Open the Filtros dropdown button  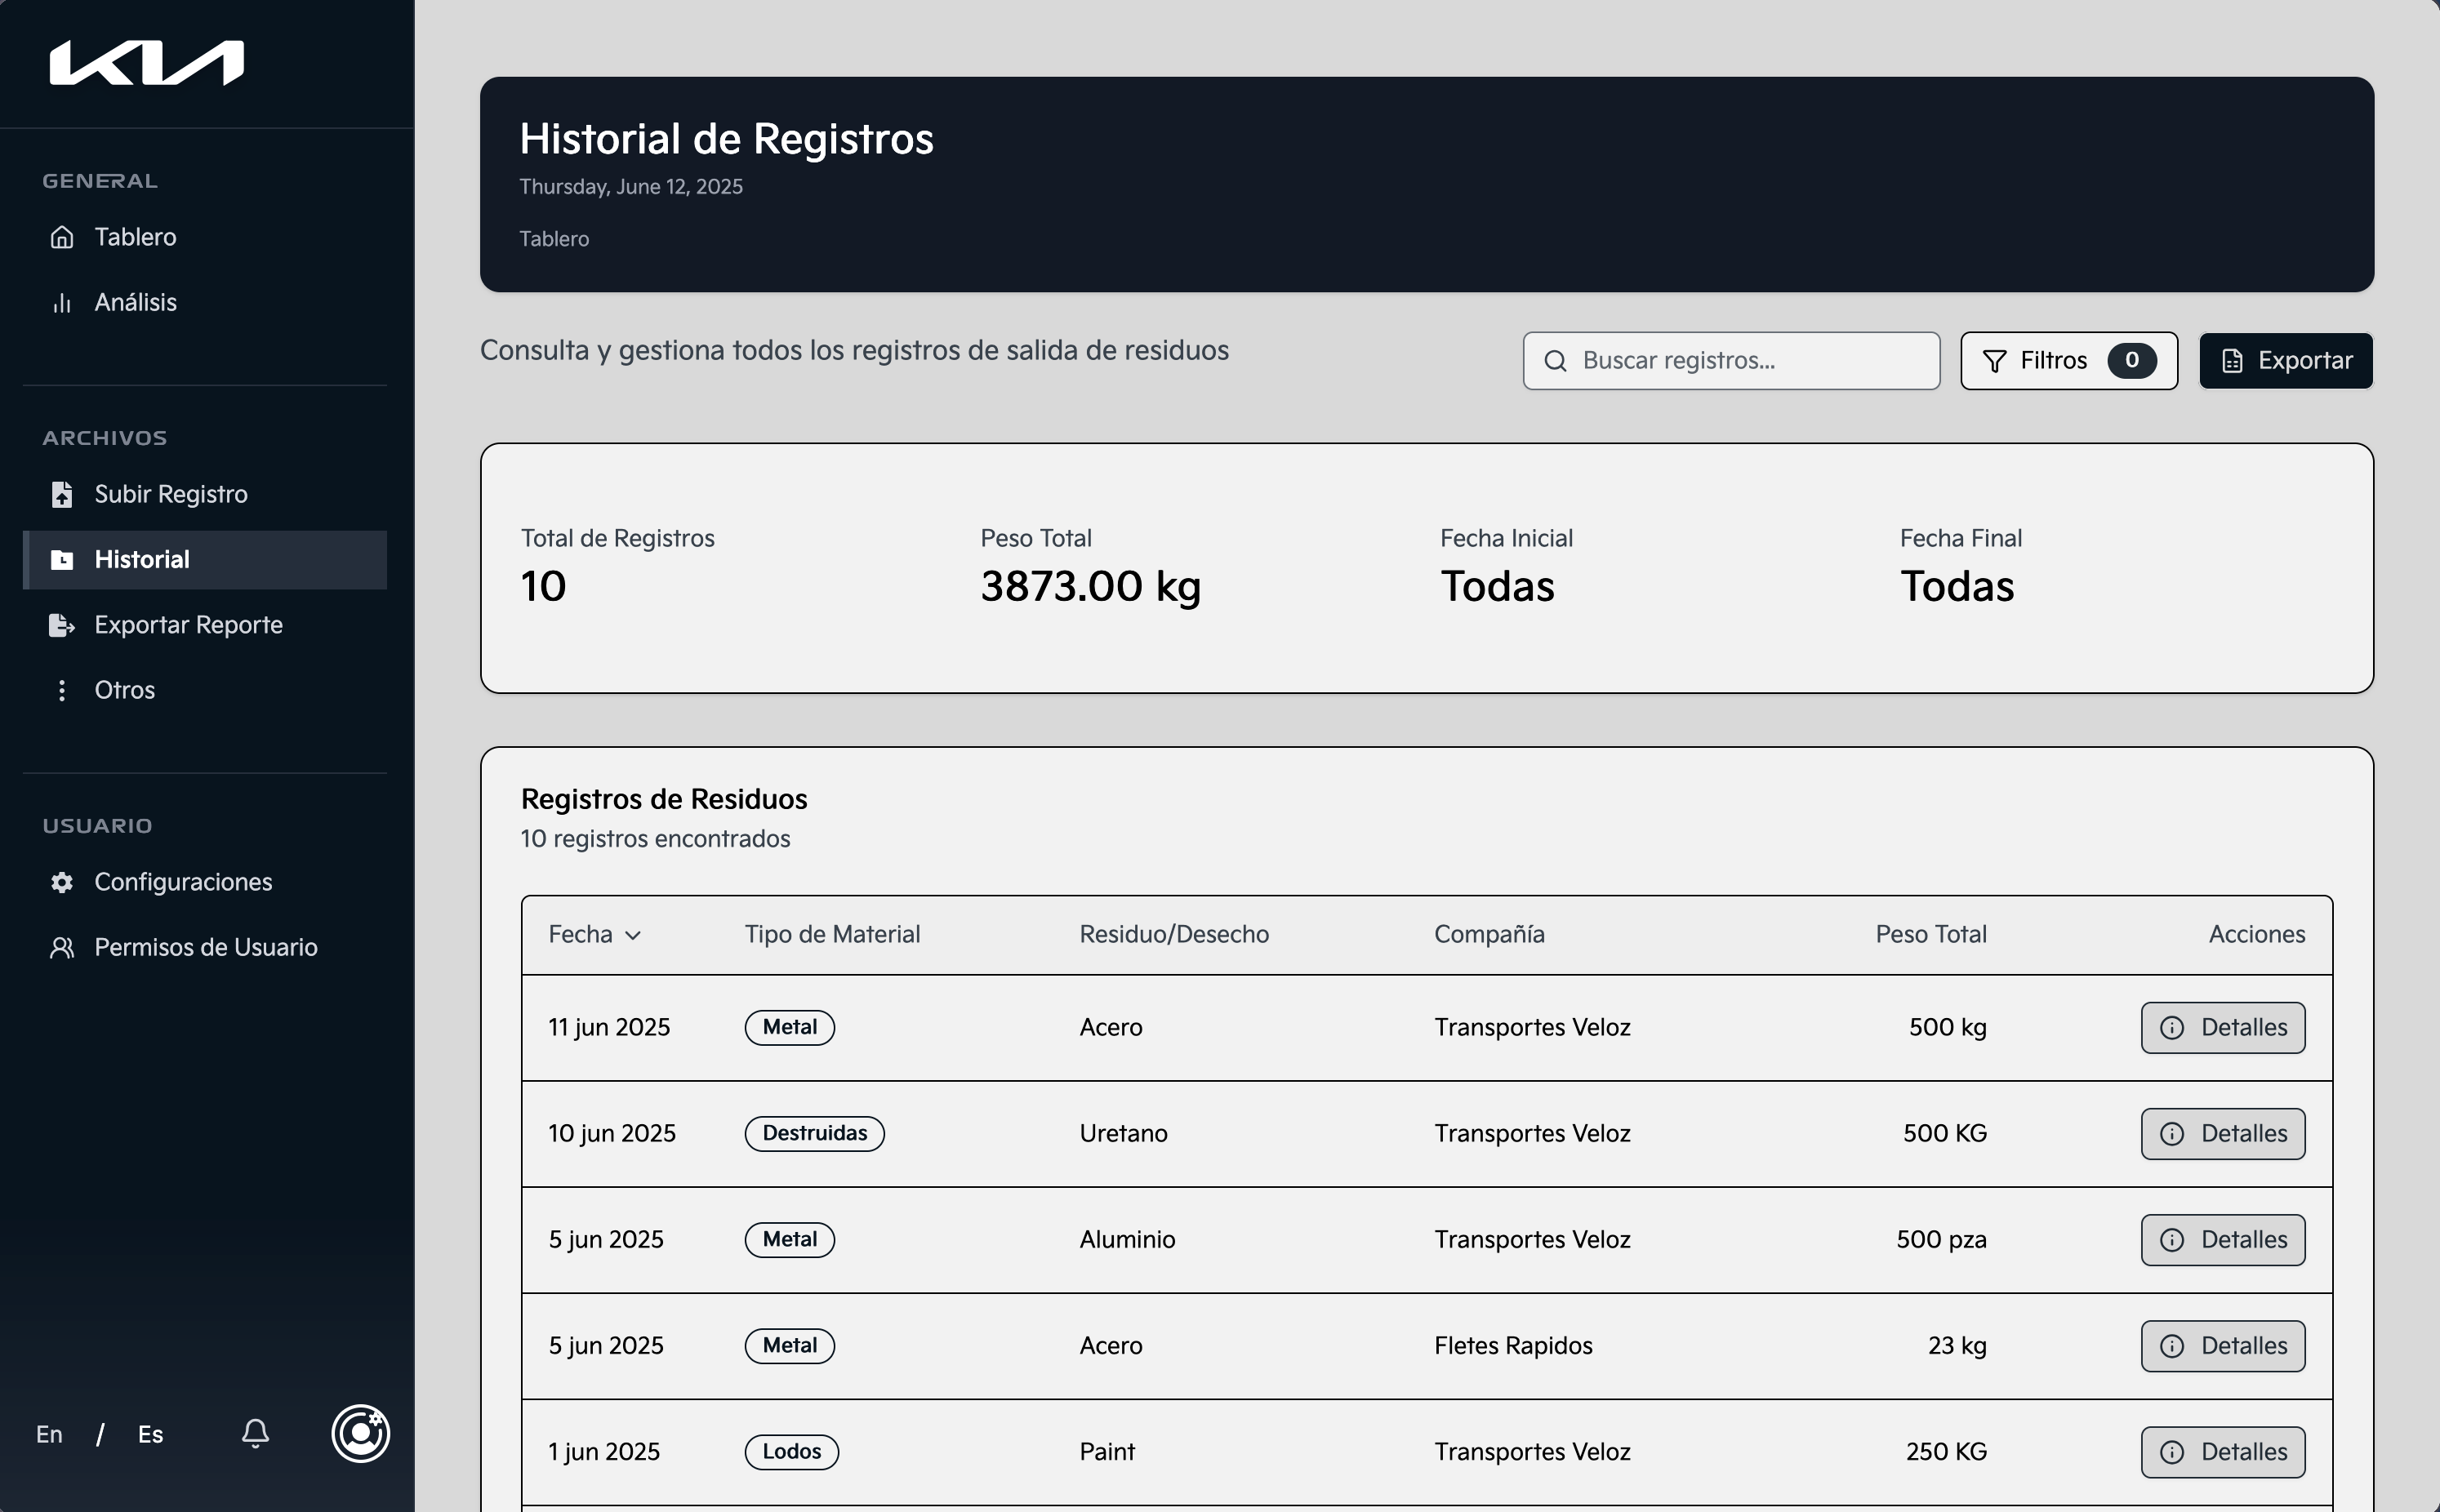(x=2068, y=361)
